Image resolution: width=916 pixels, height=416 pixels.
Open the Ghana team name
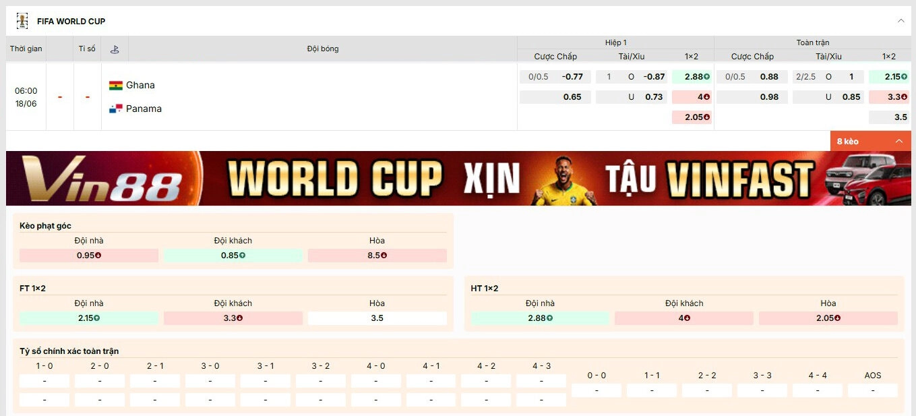140,85
